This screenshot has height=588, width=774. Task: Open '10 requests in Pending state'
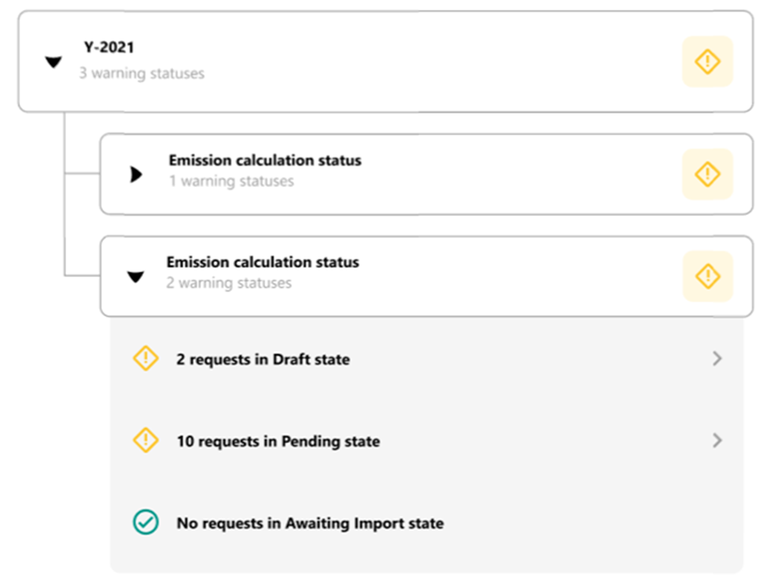click(278, 441)
